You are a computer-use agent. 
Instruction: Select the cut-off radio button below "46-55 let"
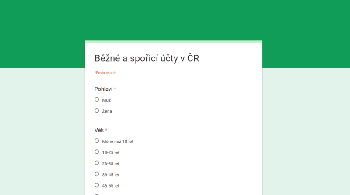(97, 194)
